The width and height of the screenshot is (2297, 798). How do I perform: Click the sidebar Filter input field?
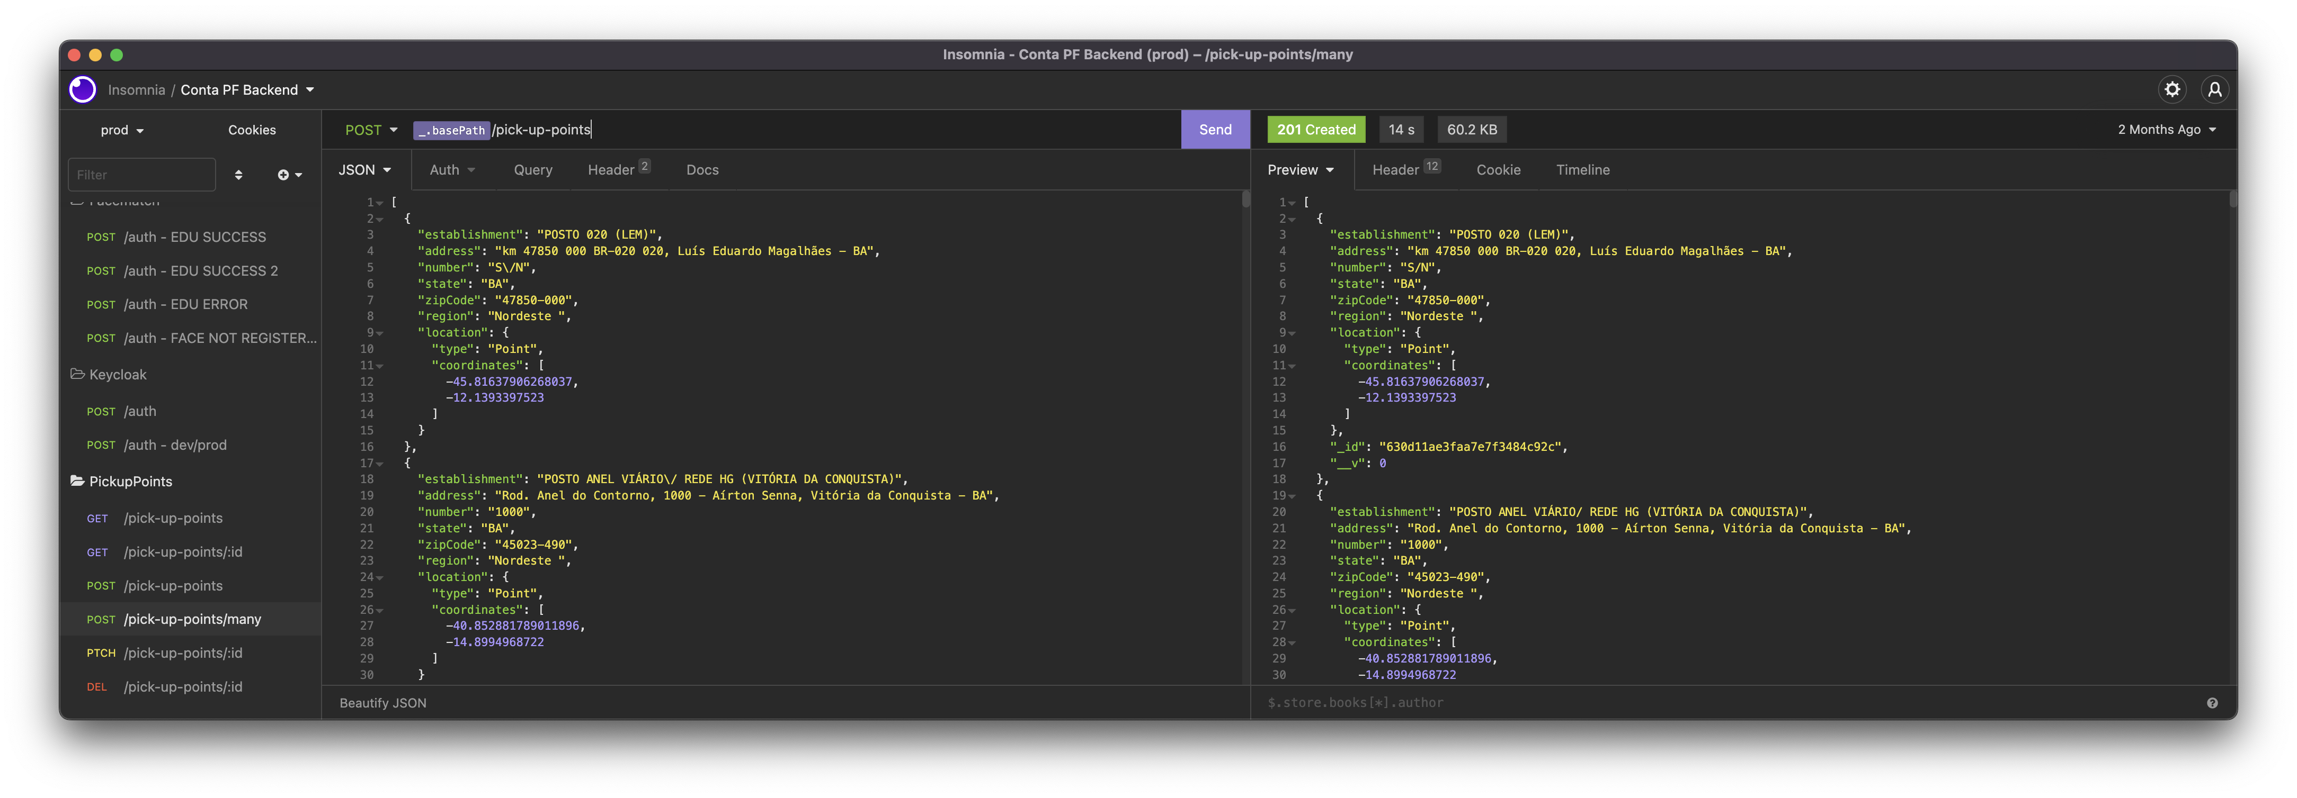point(141,175)
